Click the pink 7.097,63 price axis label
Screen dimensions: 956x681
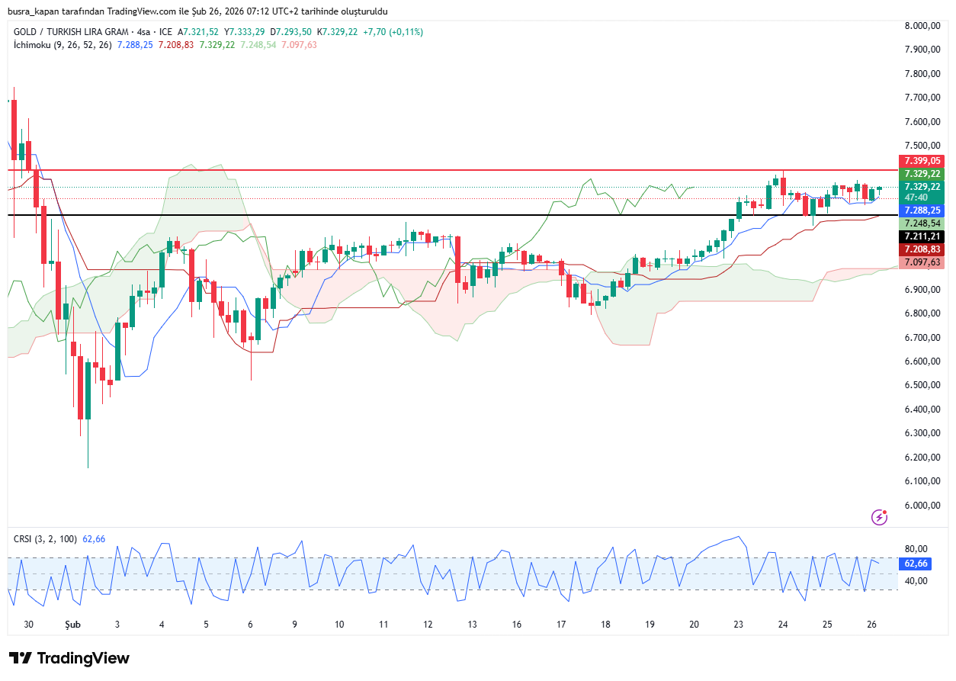921,262
